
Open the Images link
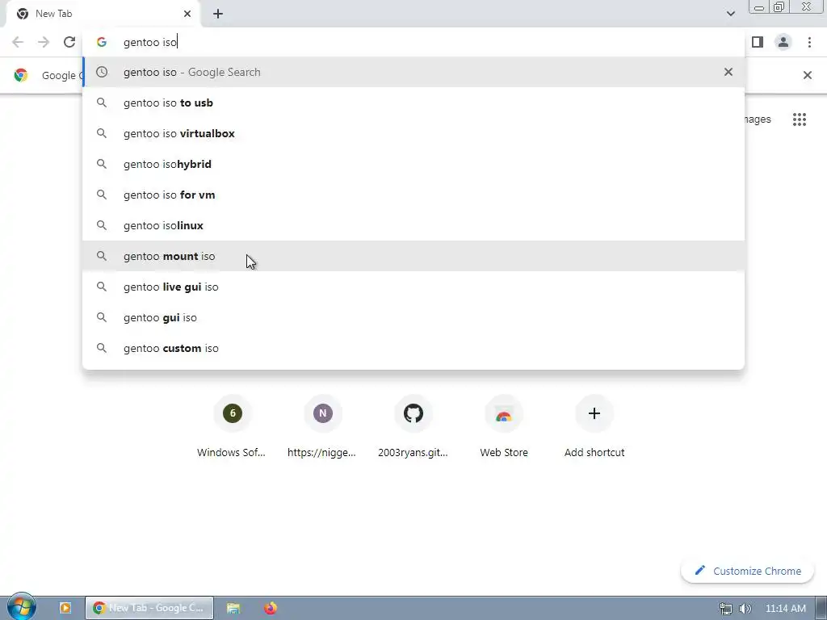[758, 119]
